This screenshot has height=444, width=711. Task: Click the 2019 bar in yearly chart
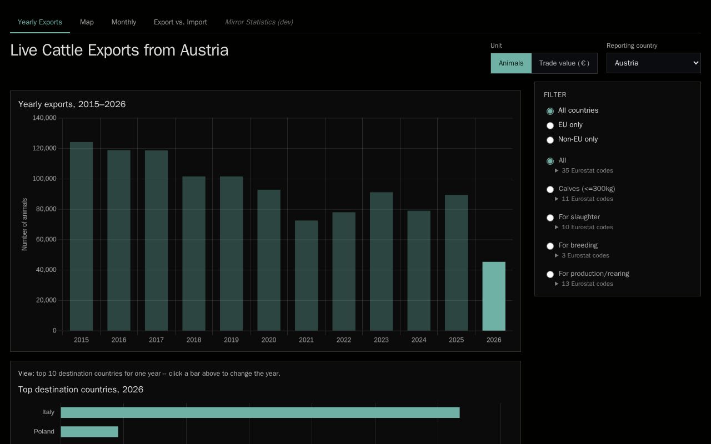231,254
